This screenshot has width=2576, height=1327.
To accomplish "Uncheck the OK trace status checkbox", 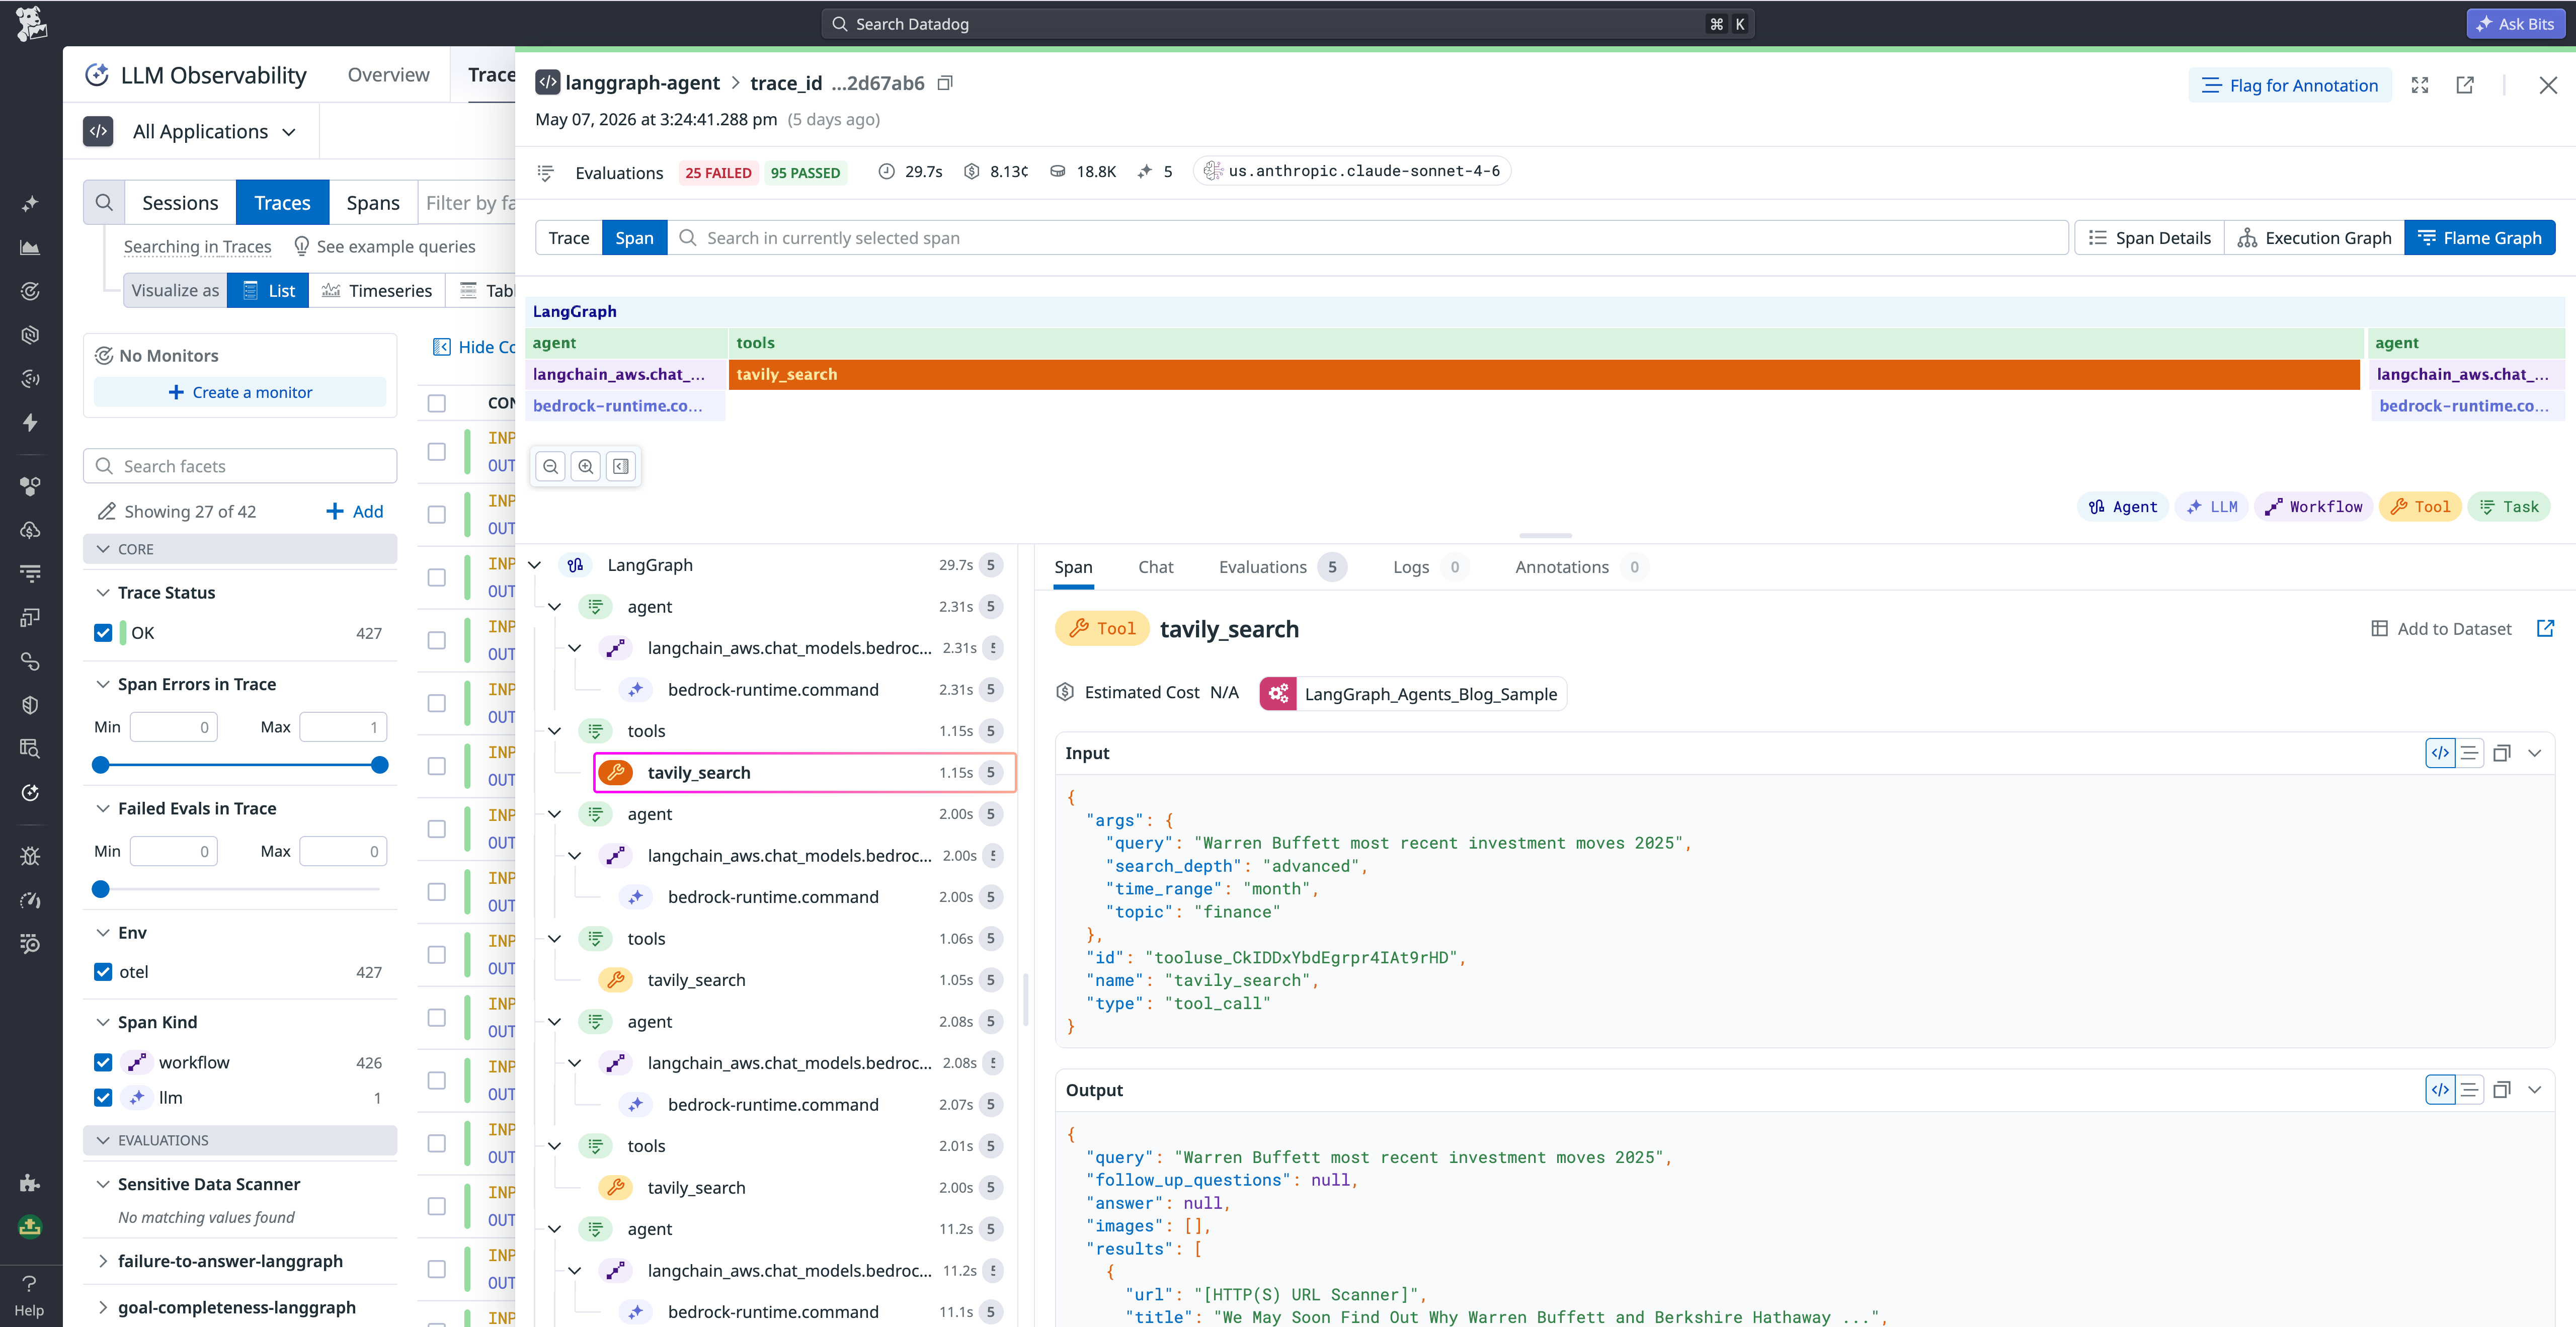I will 103,633.
